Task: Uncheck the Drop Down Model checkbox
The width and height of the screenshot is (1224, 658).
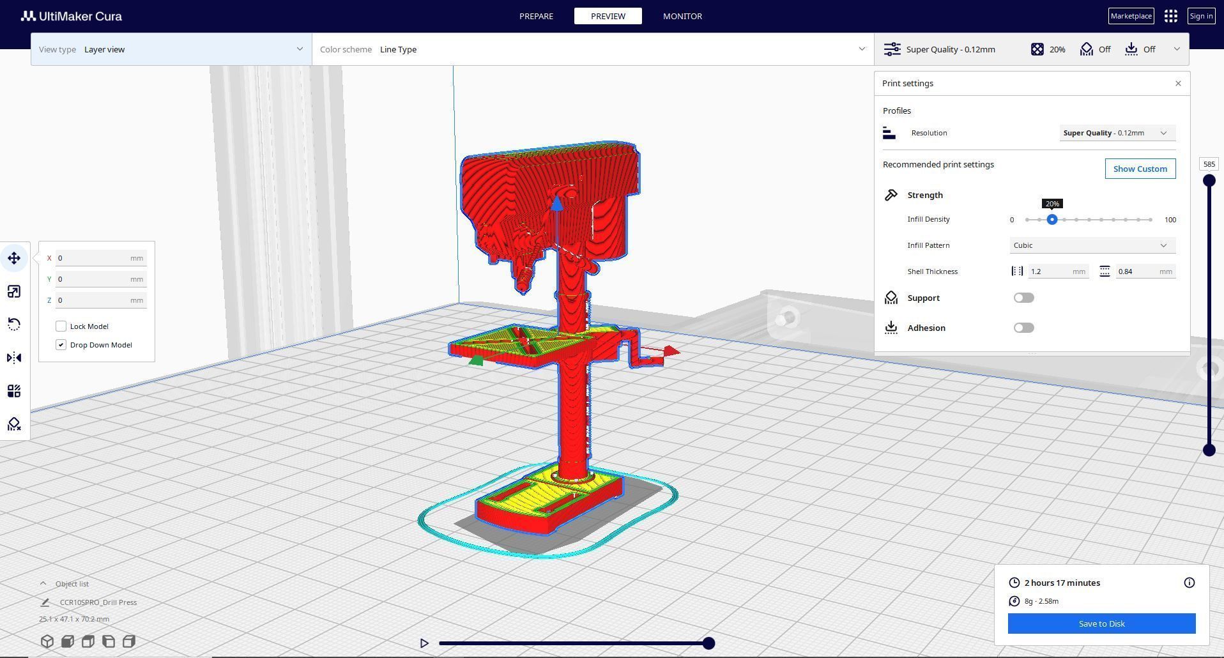Action: click(61, 345)
